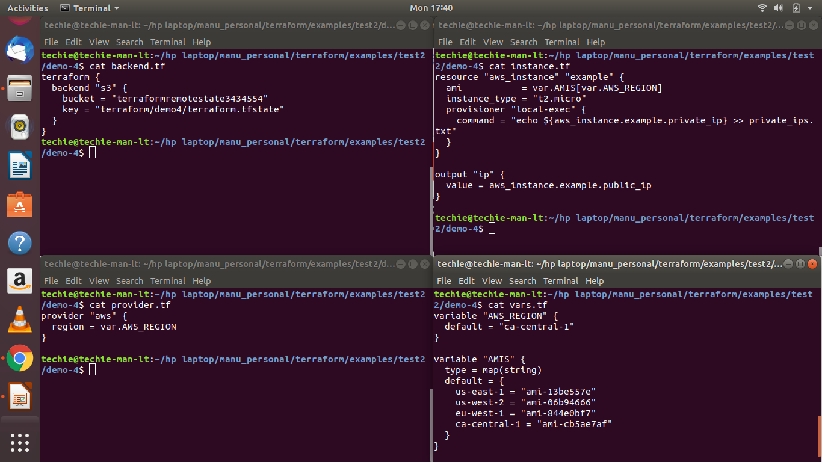The width and height of the screenshot is (822, 462).
Task: Open Rhythmbox music player in the dock
Action: point(20,127)
